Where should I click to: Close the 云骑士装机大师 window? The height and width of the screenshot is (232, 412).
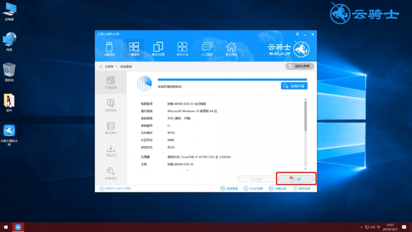pos(313,34)
